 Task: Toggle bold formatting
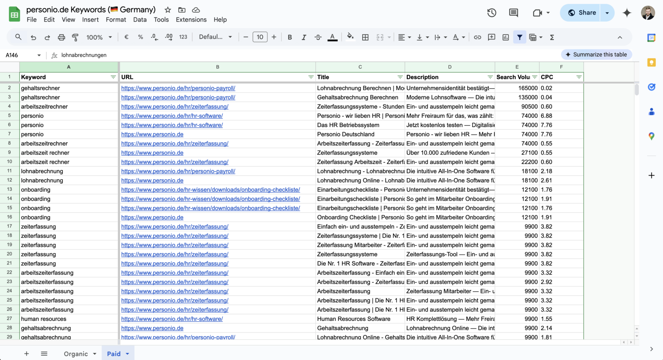[x=289, y=37]
